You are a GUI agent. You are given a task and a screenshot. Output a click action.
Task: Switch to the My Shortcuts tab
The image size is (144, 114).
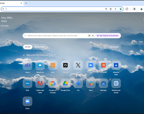39,47
